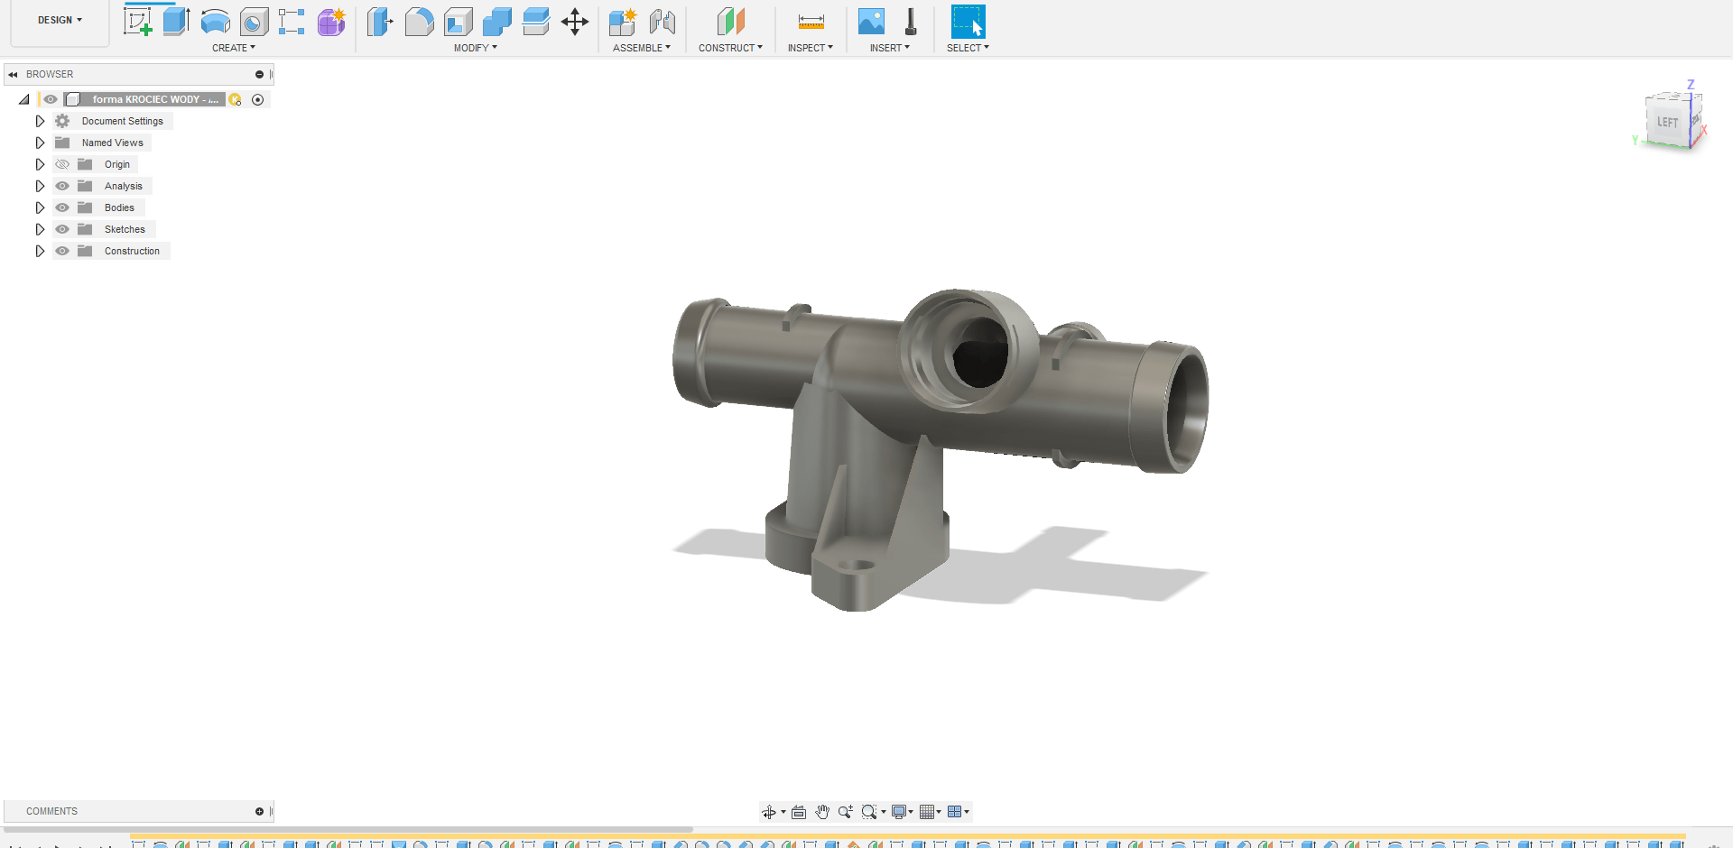Click the Measure ruler icon

click(811, 22)
